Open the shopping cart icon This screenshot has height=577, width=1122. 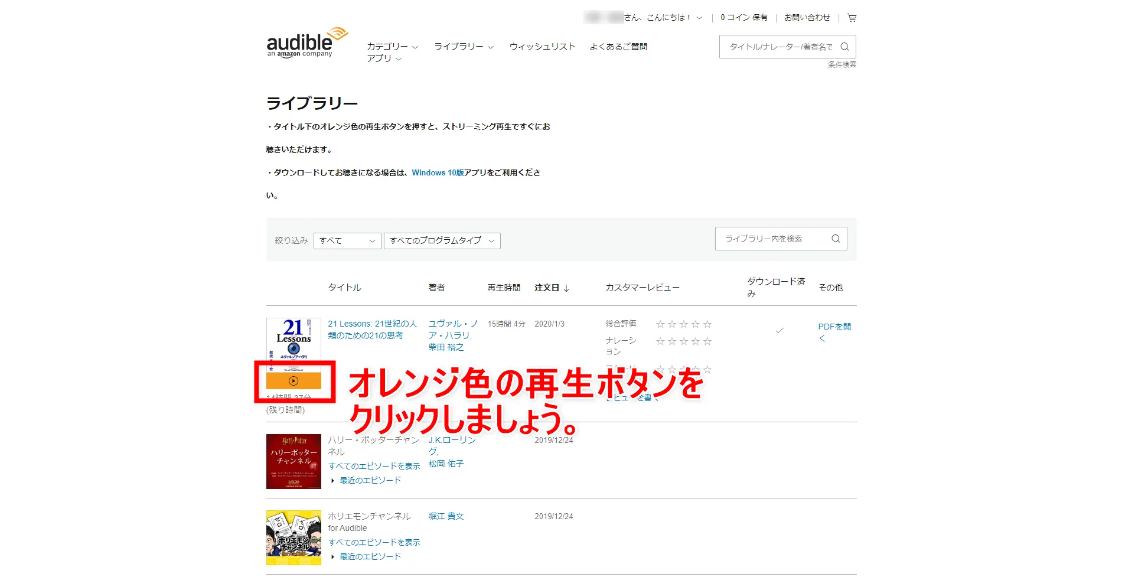tap(852, 18)
